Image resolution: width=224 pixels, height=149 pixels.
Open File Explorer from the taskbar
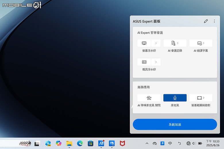69,144
